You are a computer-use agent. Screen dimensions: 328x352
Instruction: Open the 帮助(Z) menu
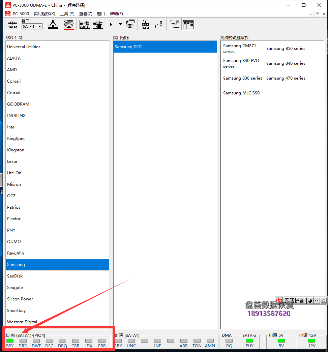(116, 14)
